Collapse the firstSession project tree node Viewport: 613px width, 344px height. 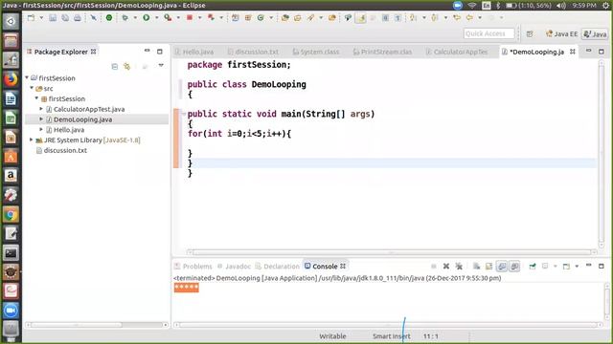(x=27, y=77)
